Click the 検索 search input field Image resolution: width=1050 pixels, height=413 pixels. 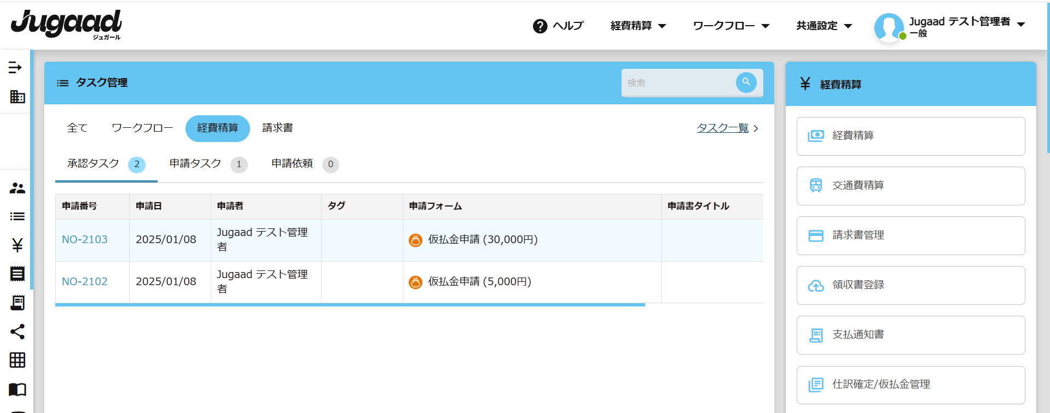[678, 83]
